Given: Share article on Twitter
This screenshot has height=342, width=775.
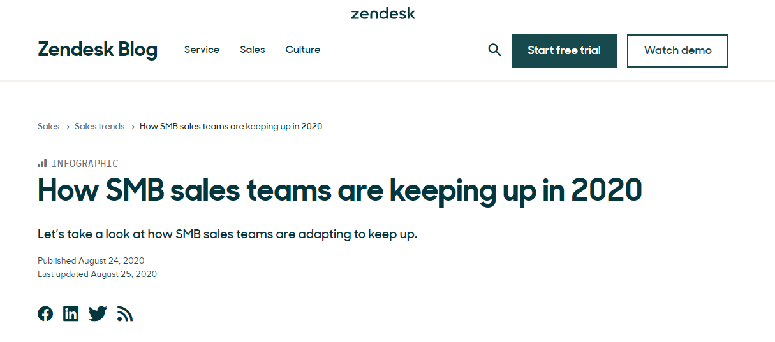Looking at the screenshot, I should pos(98,313).
